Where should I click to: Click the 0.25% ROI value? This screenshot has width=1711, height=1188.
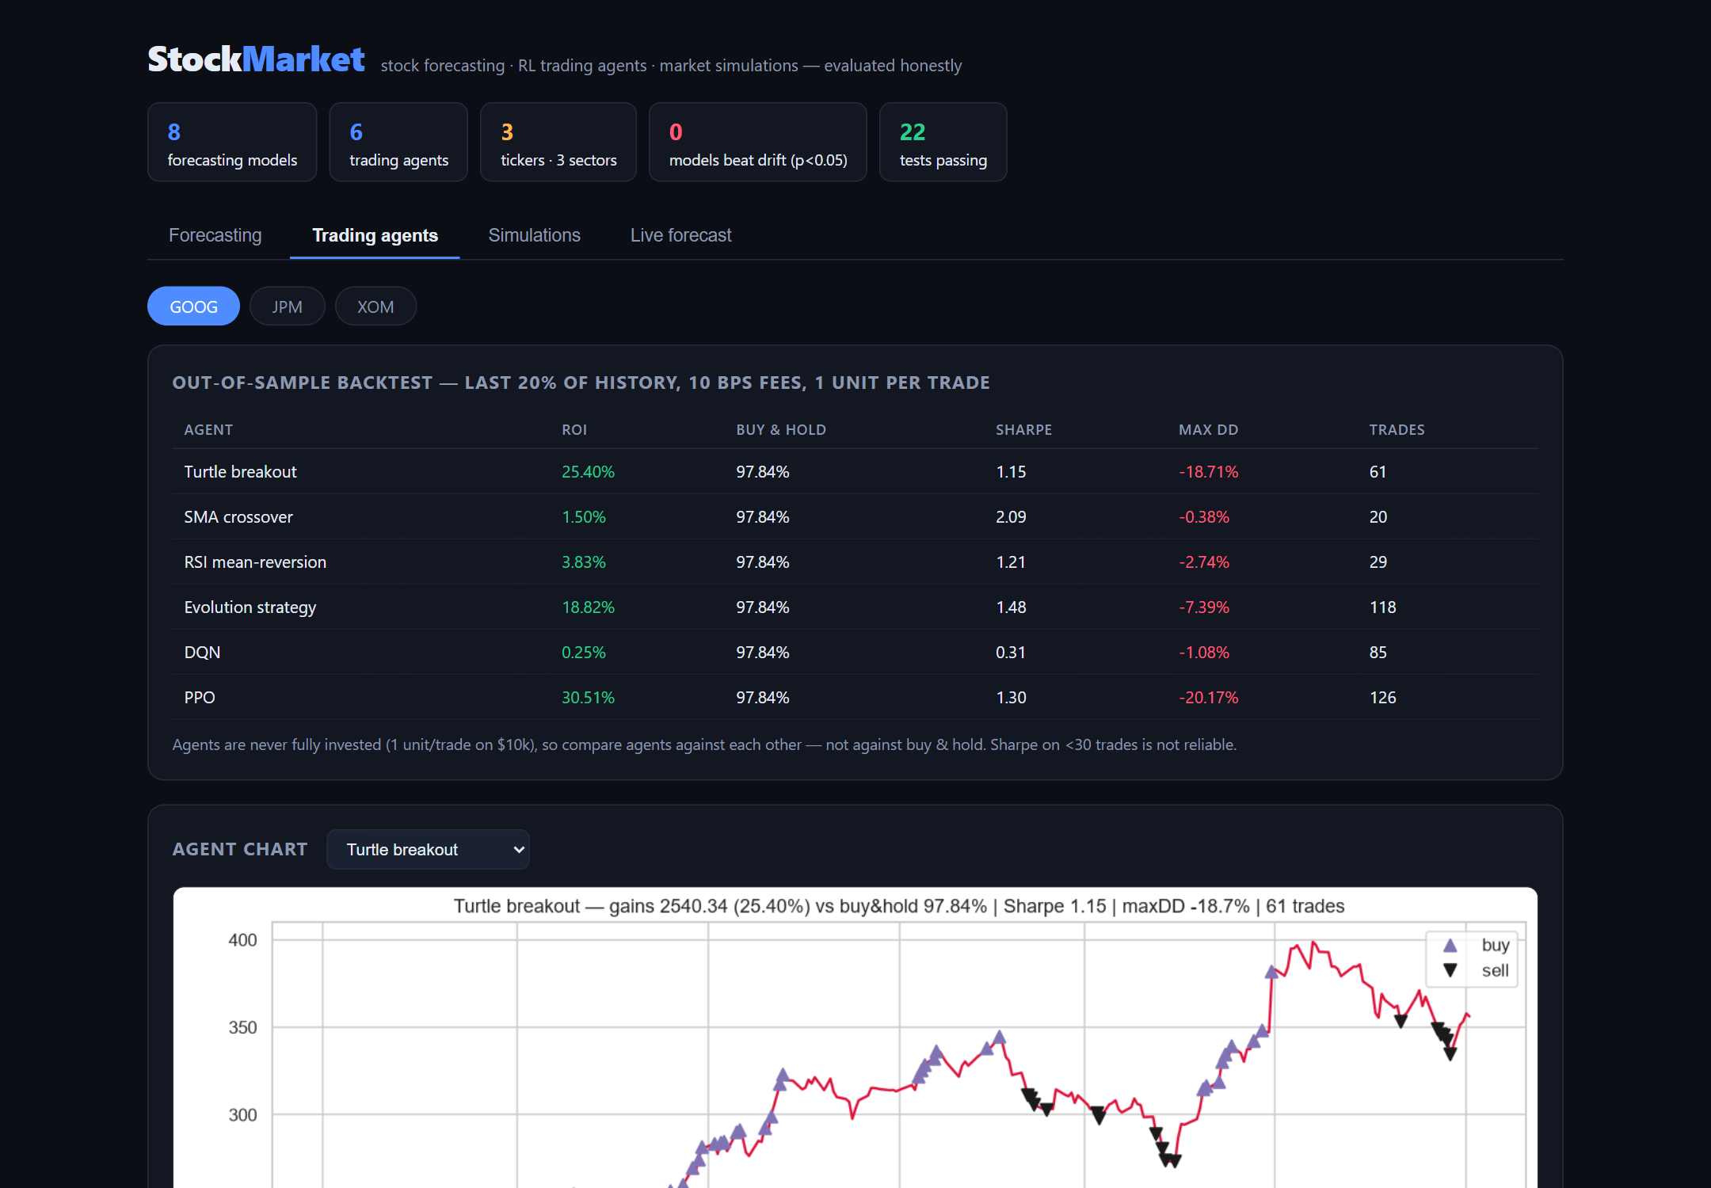(x=584, y=653)
